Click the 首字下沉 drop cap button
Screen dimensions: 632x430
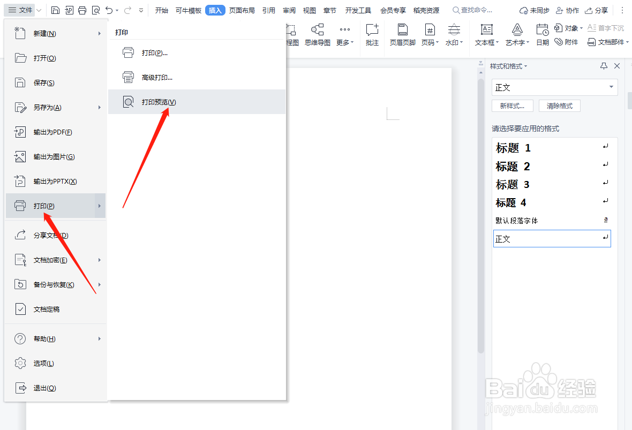[x=605, y=28]
